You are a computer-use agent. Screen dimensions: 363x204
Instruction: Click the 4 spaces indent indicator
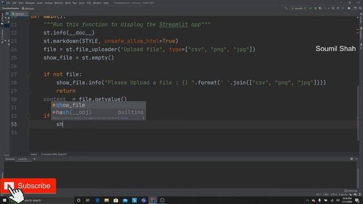343,194
